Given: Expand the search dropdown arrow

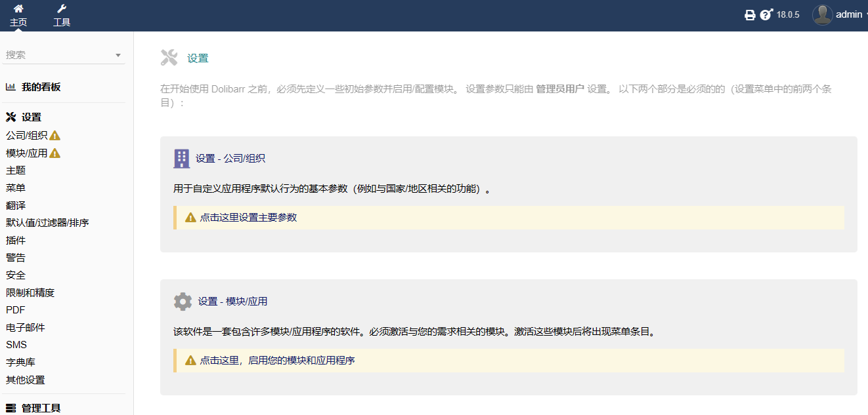Looking at the screenshot, I should 118,56.
